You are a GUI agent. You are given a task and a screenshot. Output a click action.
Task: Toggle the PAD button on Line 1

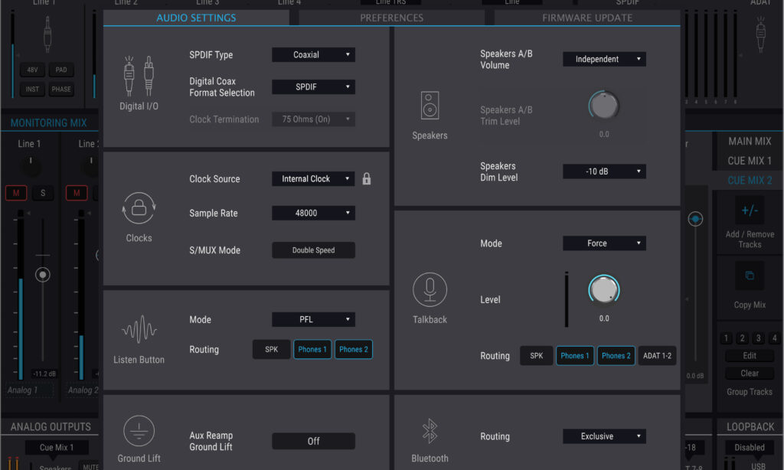61,70
